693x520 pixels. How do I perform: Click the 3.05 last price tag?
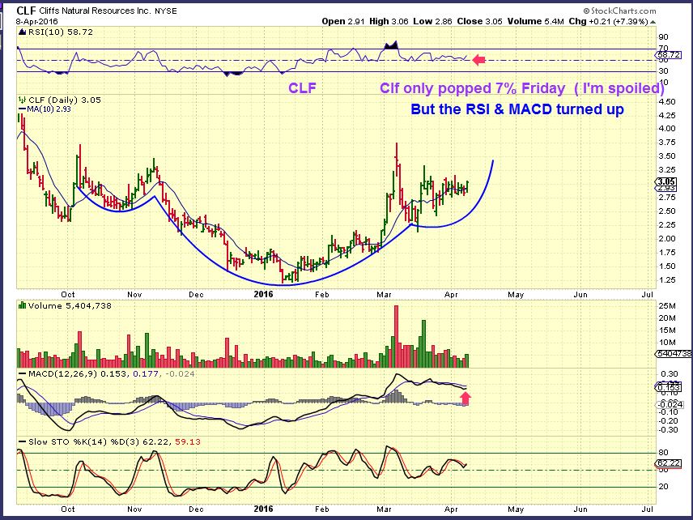click(665, 181)
